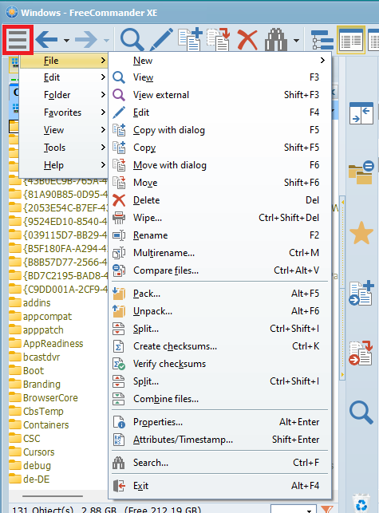Choose Combine files...
Viewport: 379px width, 513px height.
pos(219,399)
